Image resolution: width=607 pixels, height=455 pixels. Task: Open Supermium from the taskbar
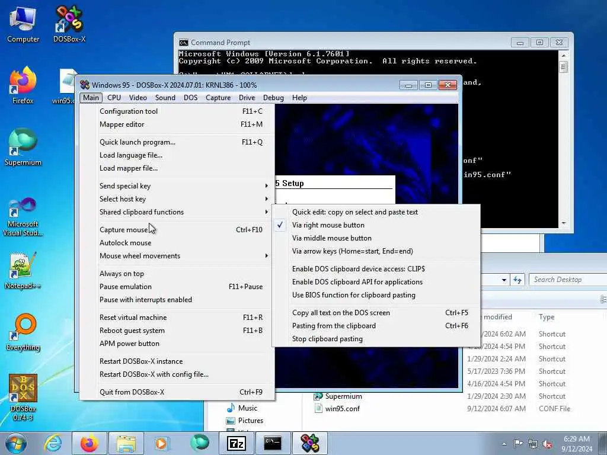200,443
